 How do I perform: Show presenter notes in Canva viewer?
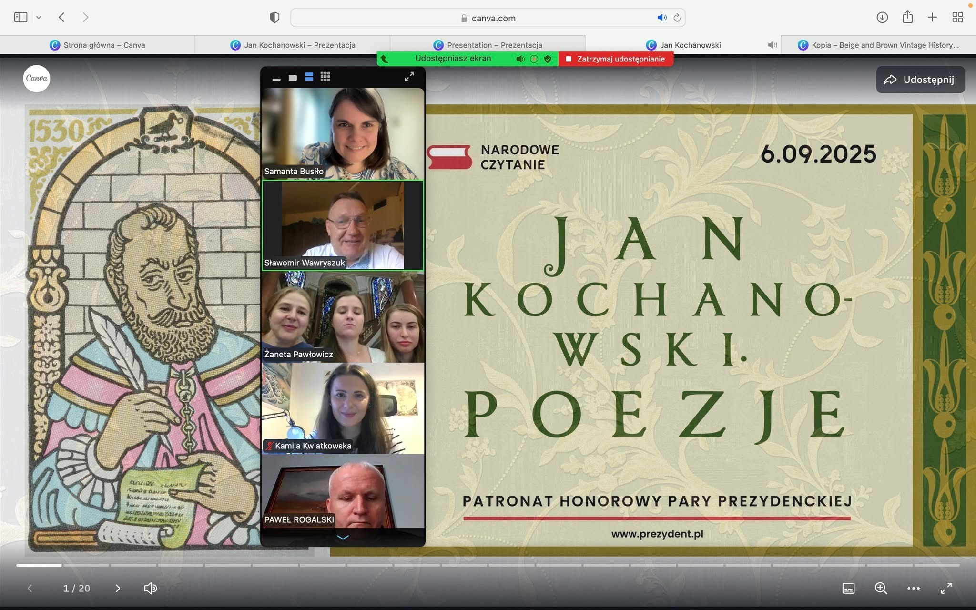coord(848,588)
